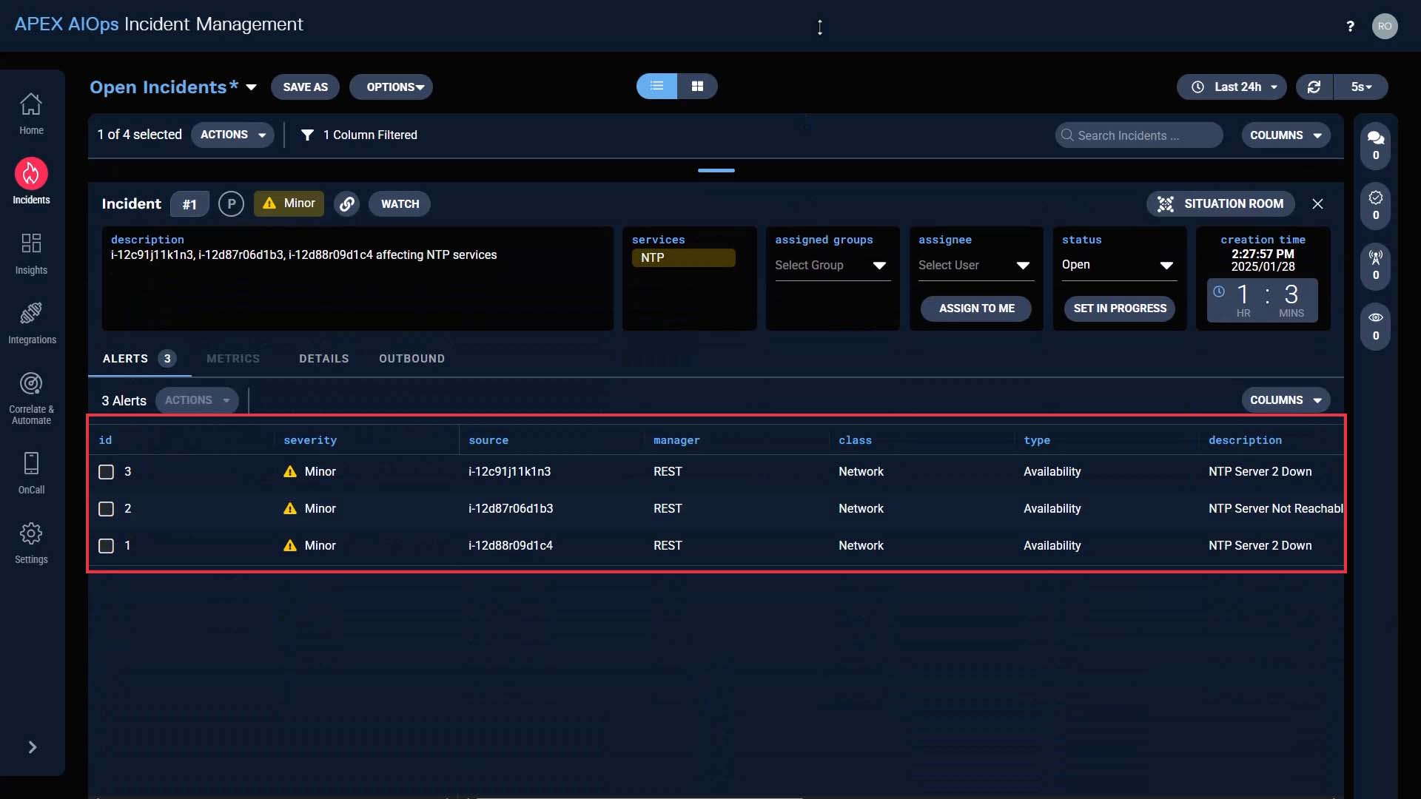The height and width of the screenshot is (799, 1421).
Task: Select the OUTBOUND tab
Action: (411, 359)
